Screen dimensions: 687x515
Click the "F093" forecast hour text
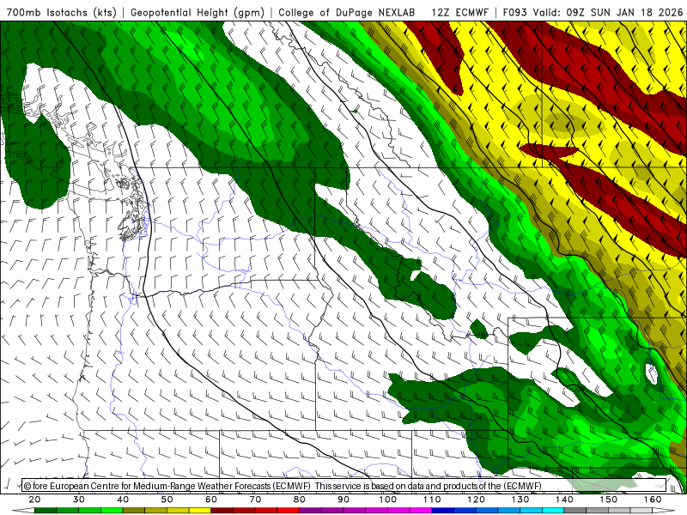pyautogui.click(x=516, y=13)
